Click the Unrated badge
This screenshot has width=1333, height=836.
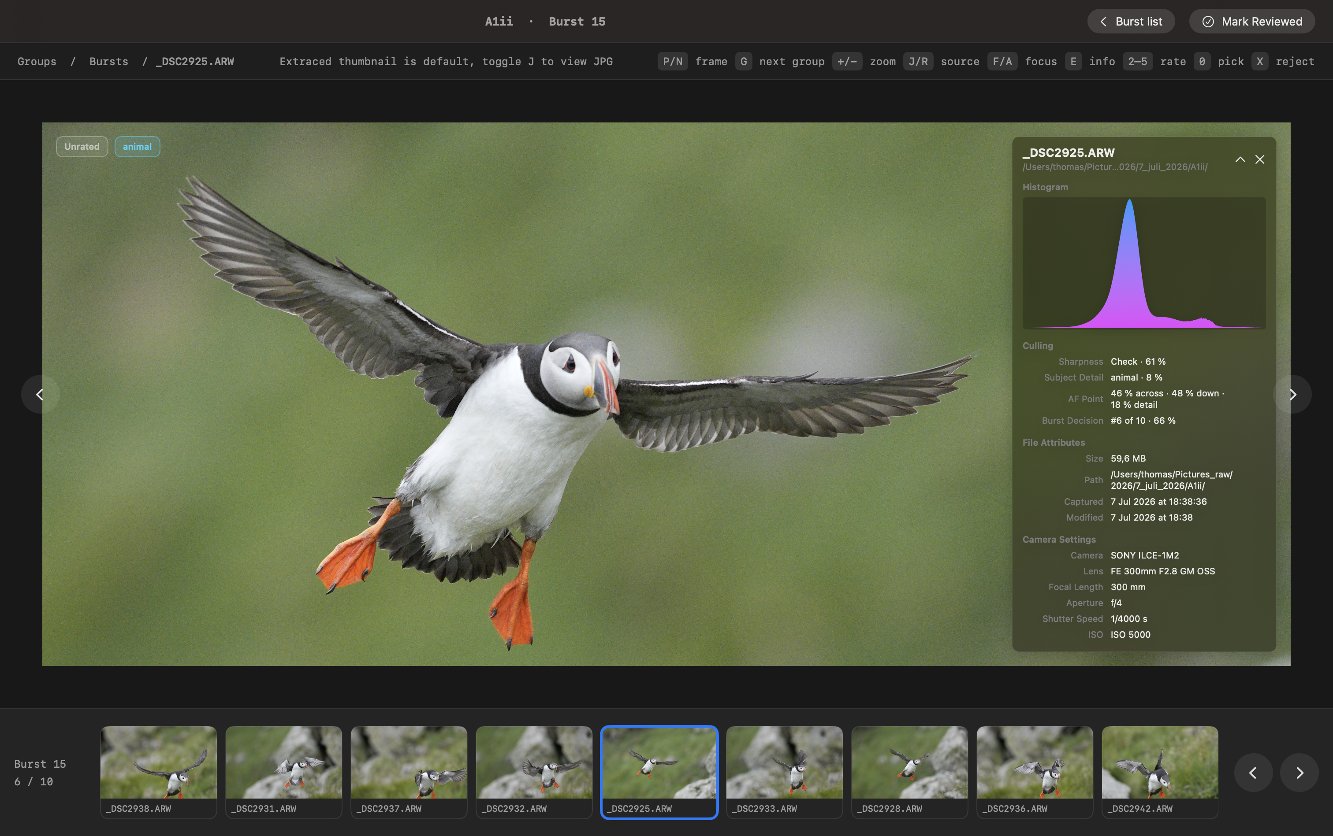(x=82, y=147)
